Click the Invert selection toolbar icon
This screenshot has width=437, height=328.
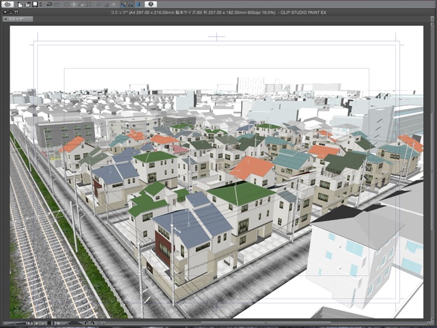pos(107,5)
